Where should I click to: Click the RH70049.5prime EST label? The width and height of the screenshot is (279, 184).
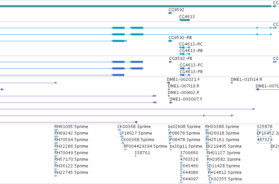(71, 153)
